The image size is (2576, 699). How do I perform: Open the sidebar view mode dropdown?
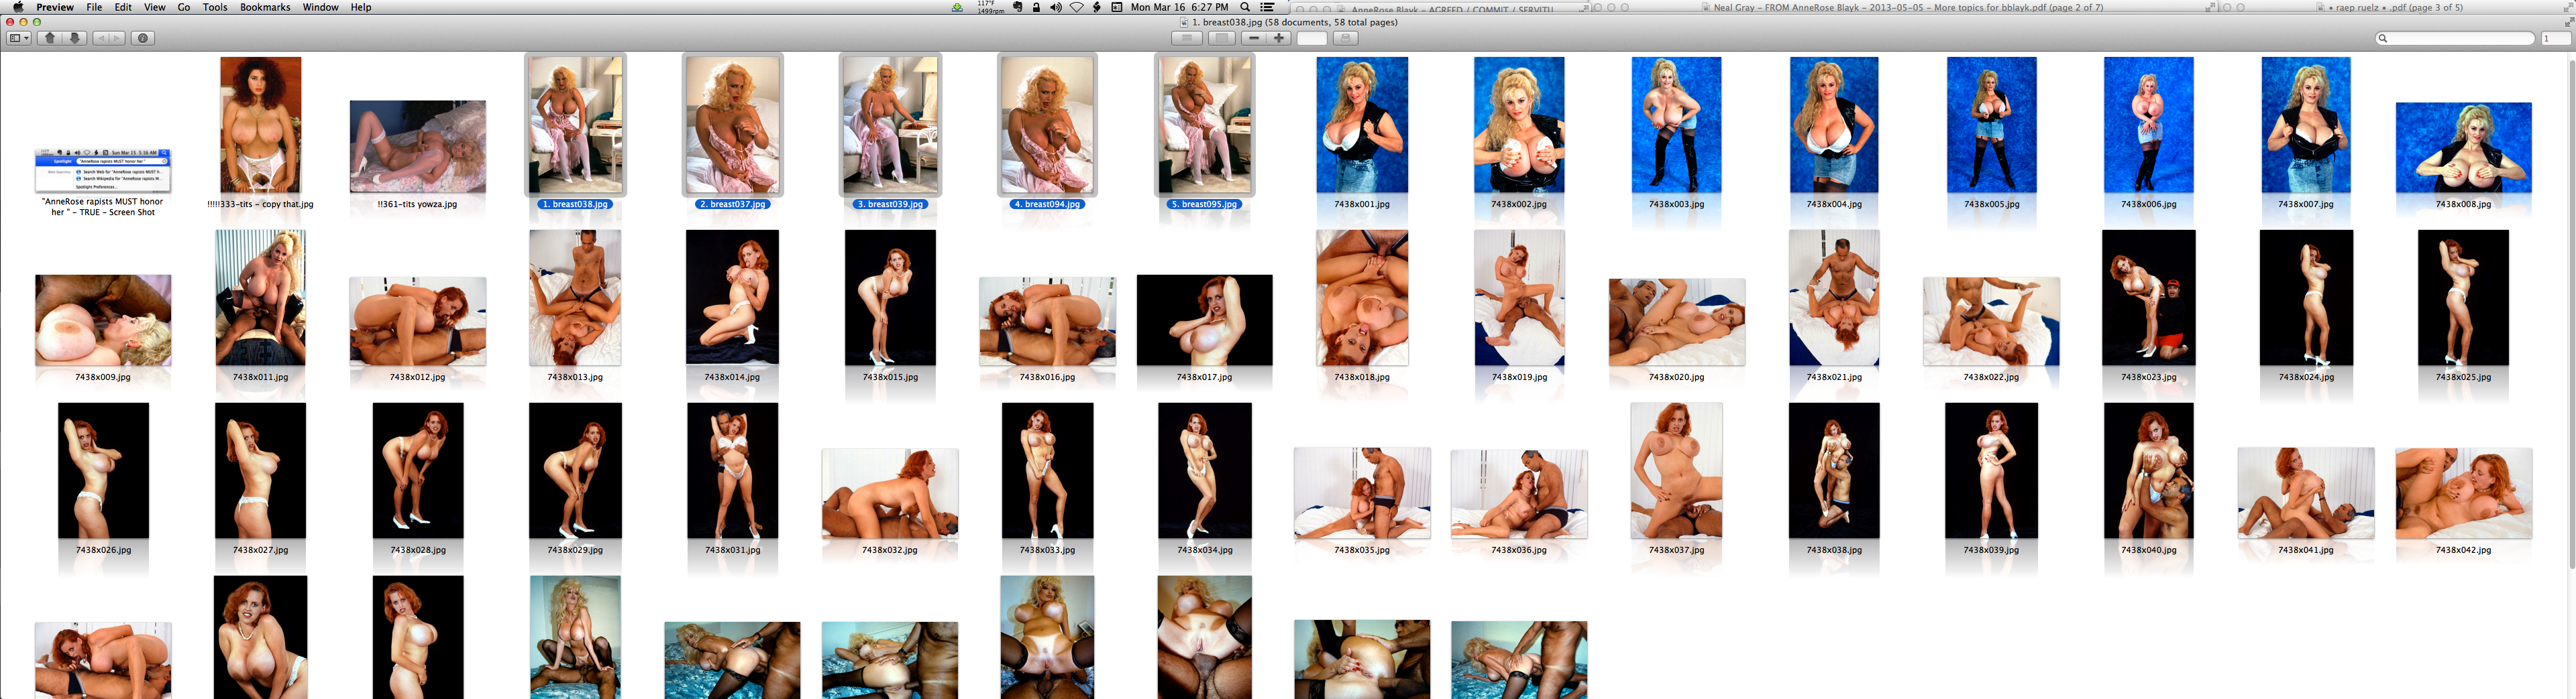(x=18, y=38)
